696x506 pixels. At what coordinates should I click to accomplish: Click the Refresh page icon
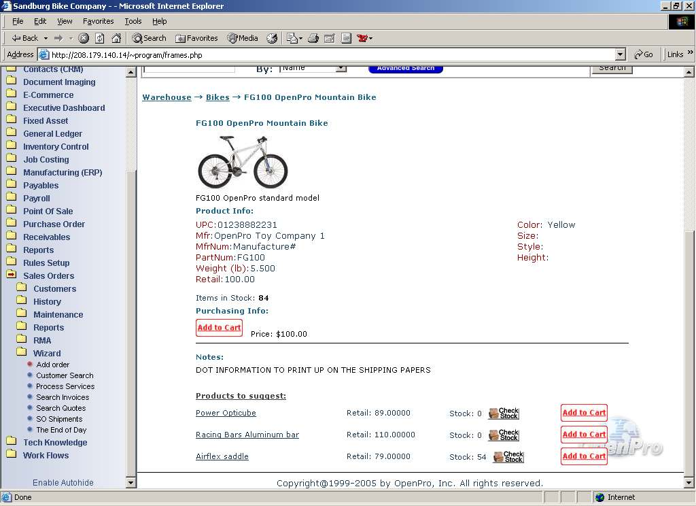100,38
